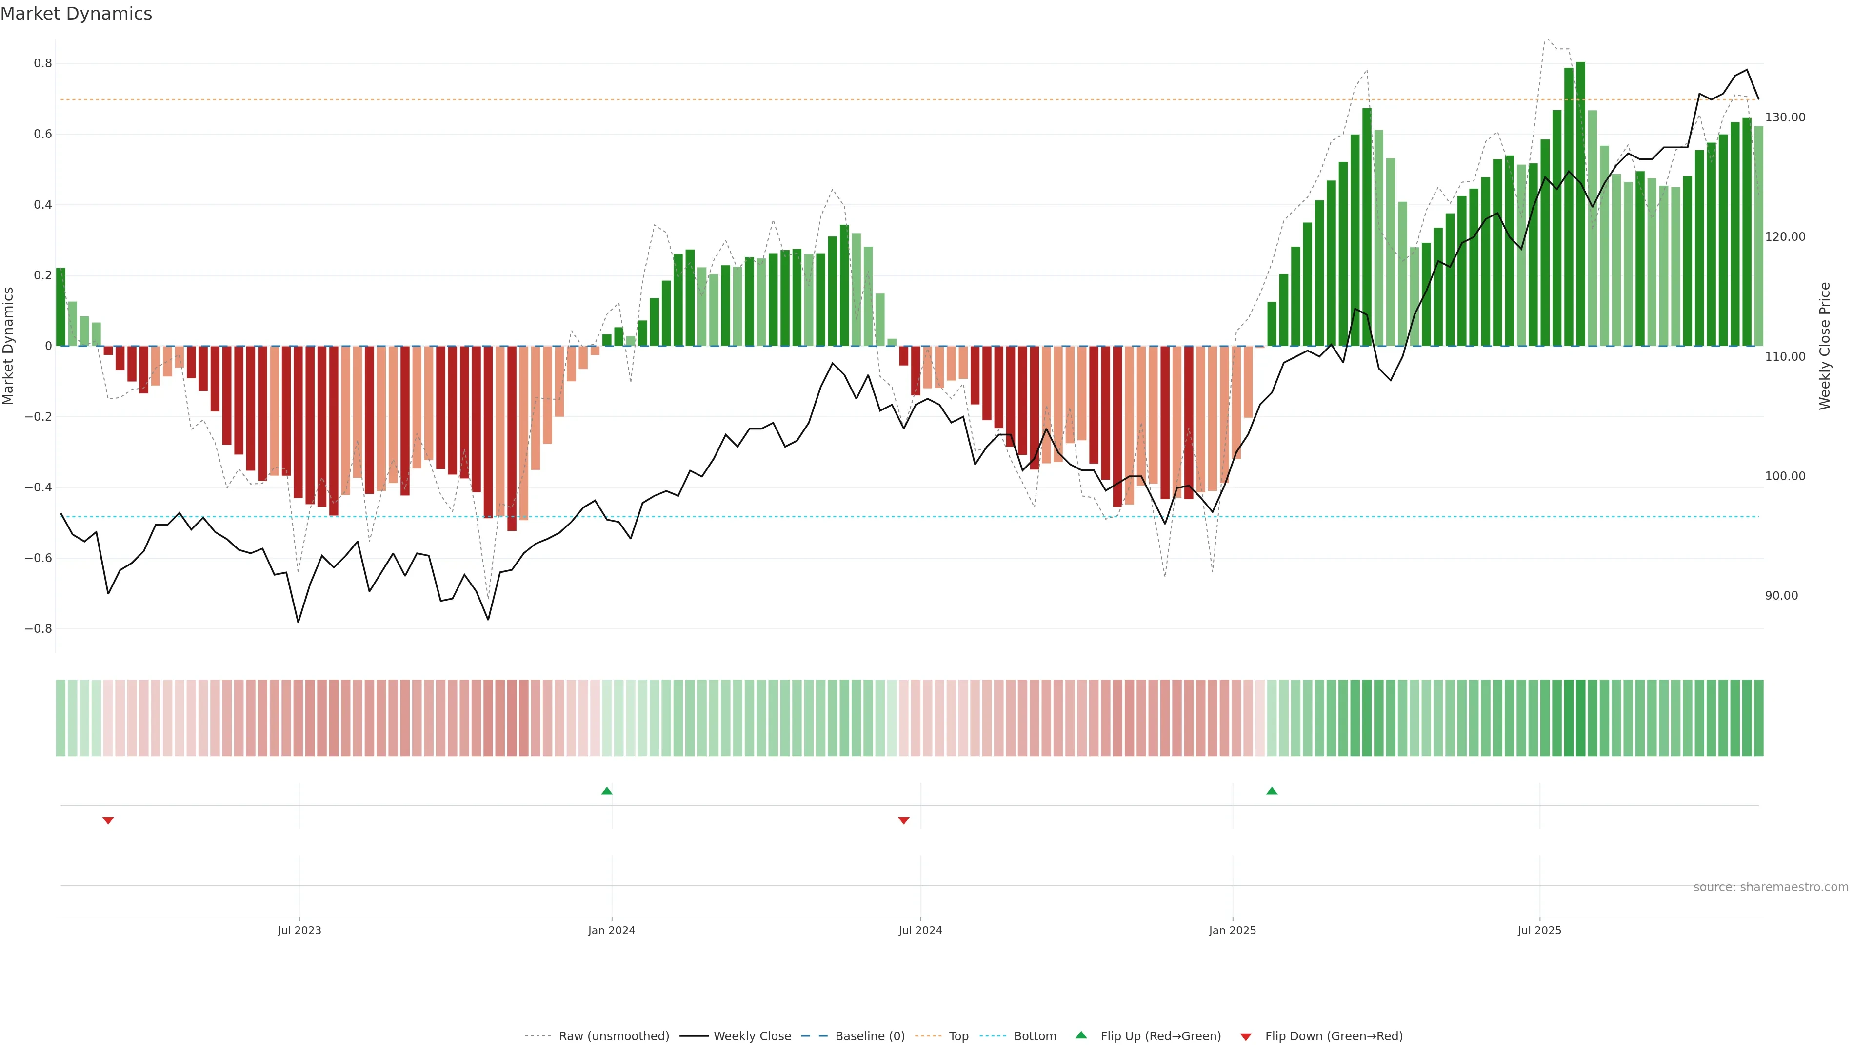The image size is (1873, 1053).
Task: Click the rightmost green heatmap strip cell
Action: [1758, 717]
